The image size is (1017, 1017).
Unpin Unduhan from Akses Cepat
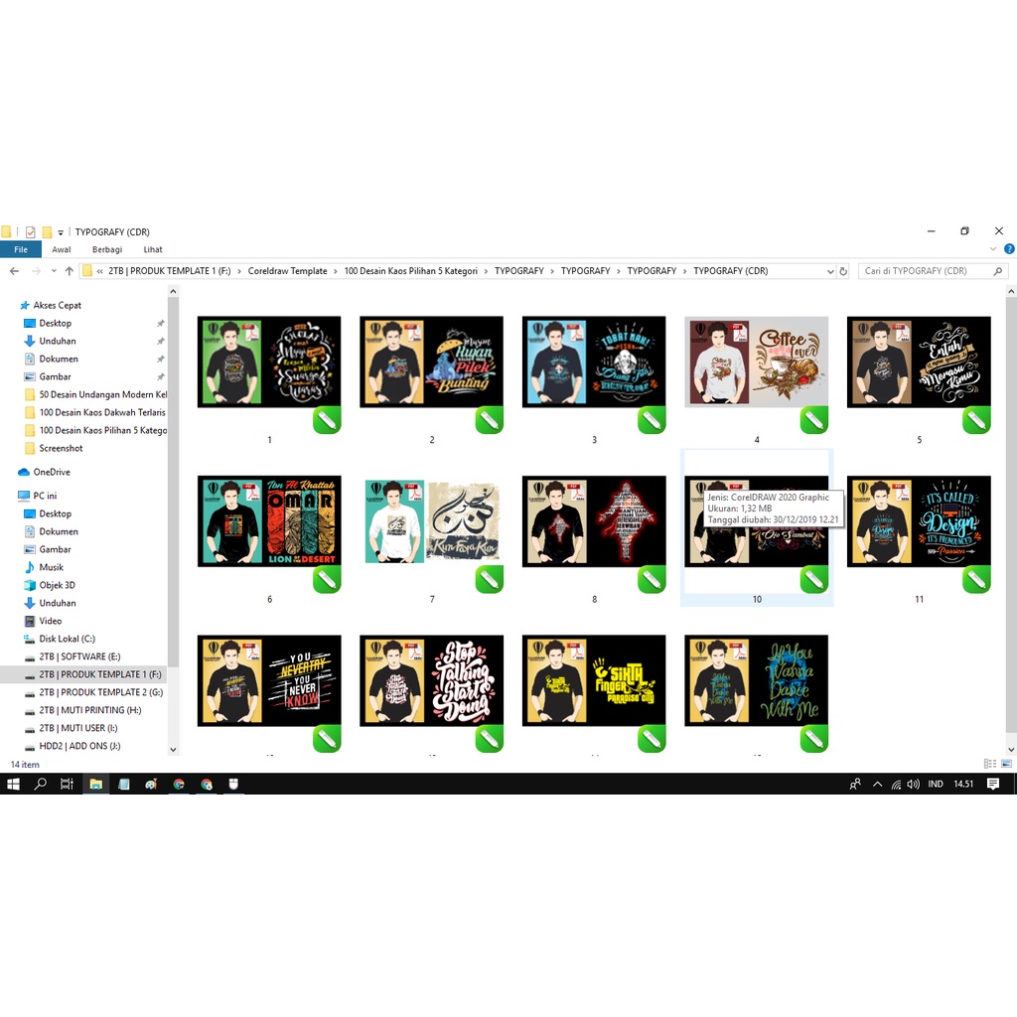[x=161, y=342]
